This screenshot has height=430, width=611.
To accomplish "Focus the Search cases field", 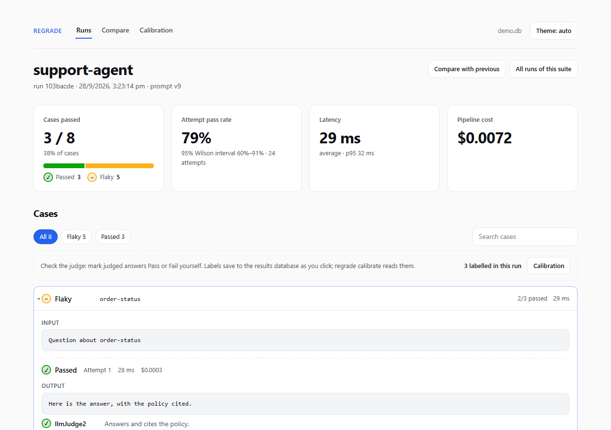I will [x=525, y=236].
